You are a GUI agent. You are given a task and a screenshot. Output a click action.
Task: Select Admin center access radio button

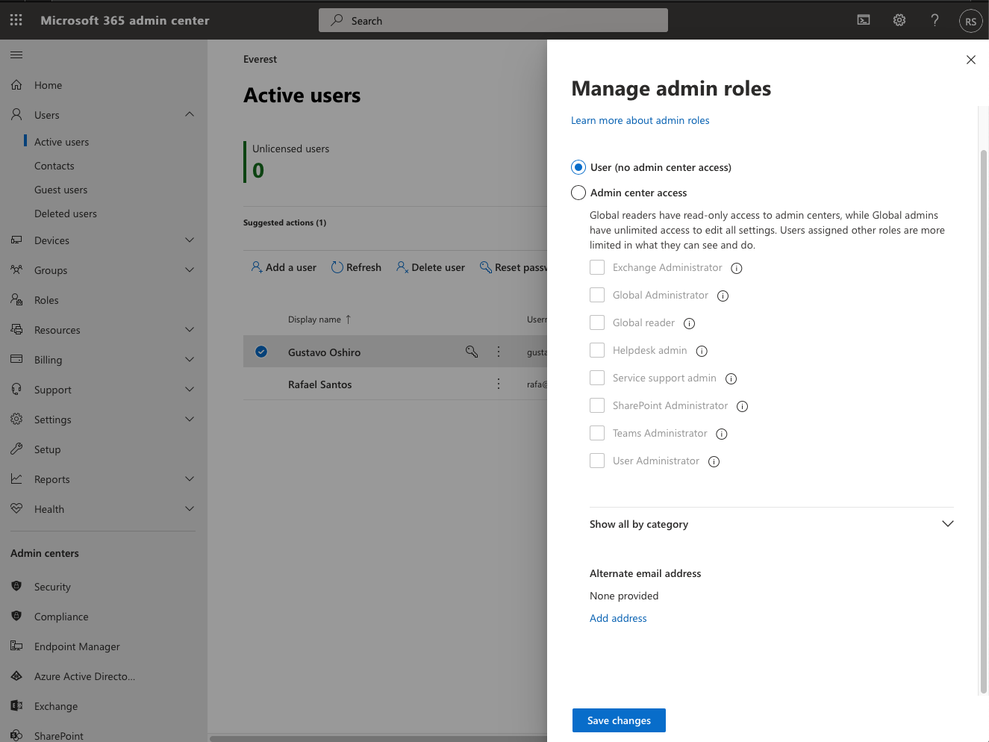578,193
